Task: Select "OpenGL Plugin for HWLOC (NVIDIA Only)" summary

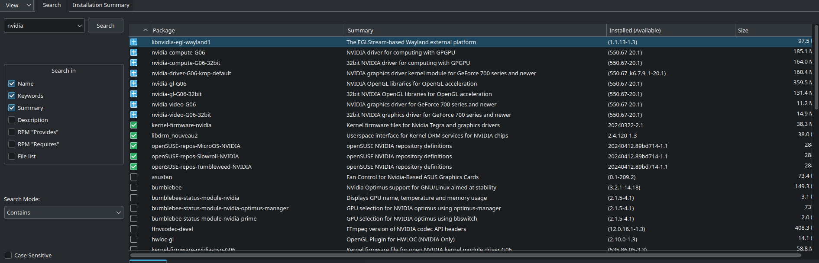Action: (401, 239)
